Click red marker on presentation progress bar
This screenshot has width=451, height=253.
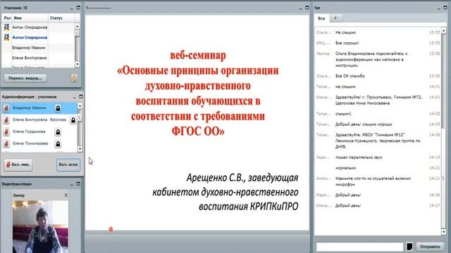click(111, 229)
